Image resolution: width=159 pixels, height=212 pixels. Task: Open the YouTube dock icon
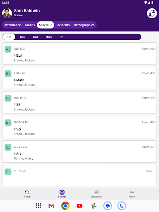[79, 206]
